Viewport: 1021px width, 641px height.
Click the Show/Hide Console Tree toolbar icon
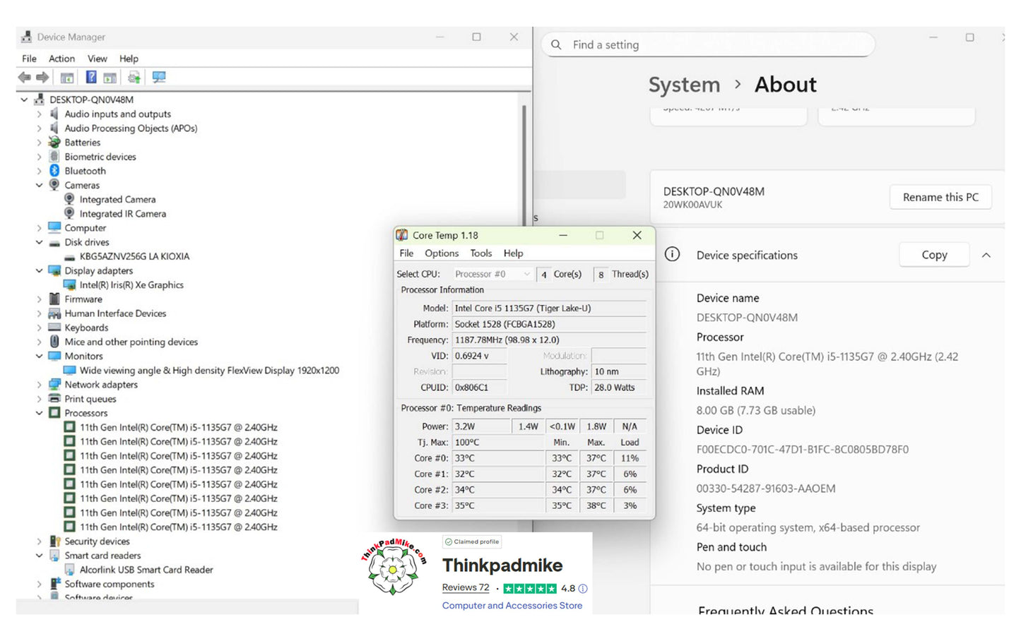[x=67, y=78]
